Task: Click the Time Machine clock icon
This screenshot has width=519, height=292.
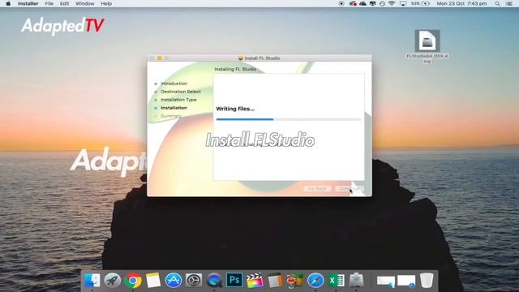Action: pos(382,3)
